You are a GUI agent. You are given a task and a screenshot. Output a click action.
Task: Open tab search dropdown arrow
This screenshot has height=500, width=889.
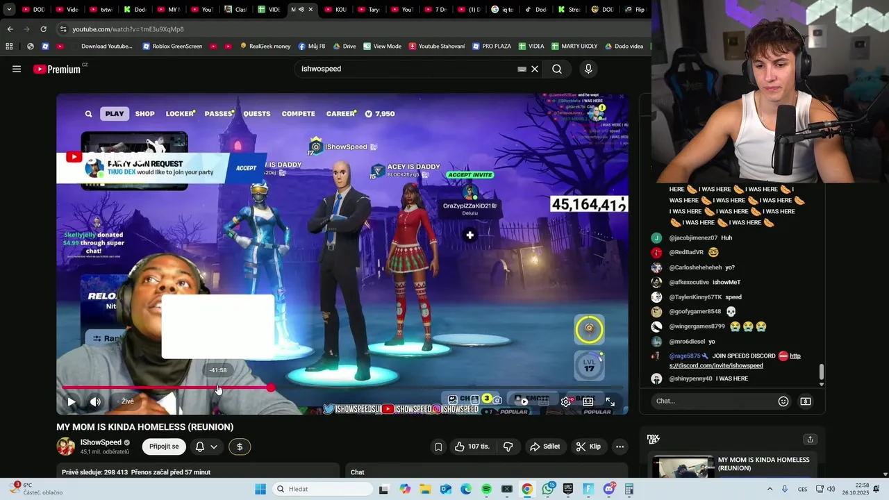pos(9,10)
